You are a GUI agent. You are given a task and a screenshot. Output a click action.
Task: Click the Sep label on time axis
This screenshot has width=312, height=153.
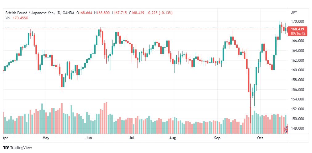click(x=217, y=138)
